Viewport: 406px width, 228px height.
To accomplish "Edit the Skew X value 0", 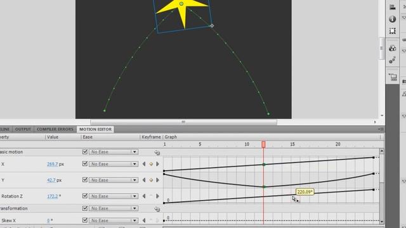I will (48, 220).
